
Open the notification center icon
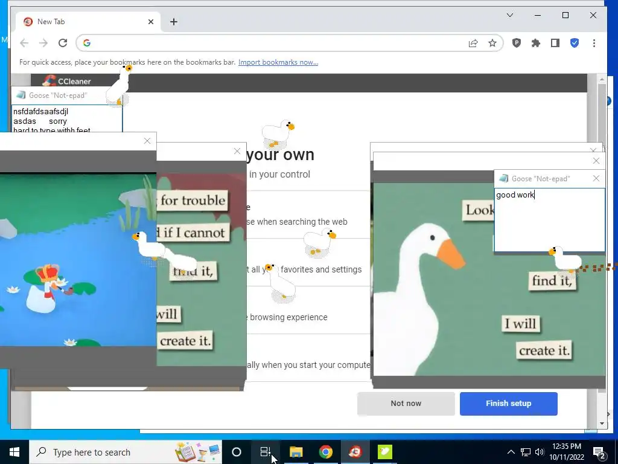pyautogui.click(x=599, y=453)
